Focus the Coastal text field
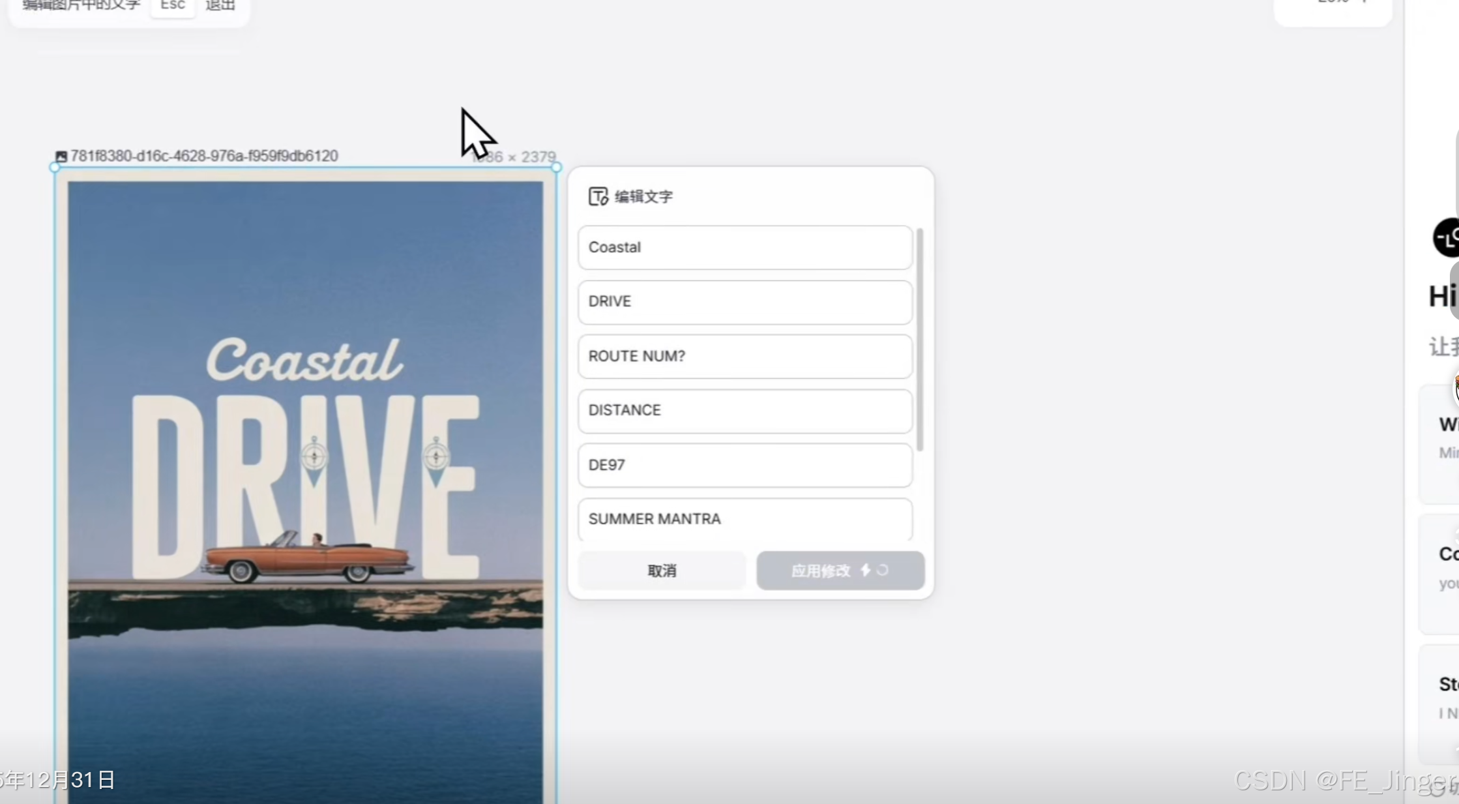Screen dimensions: 1459x804 pyautogui.click(x=744, y=247)
